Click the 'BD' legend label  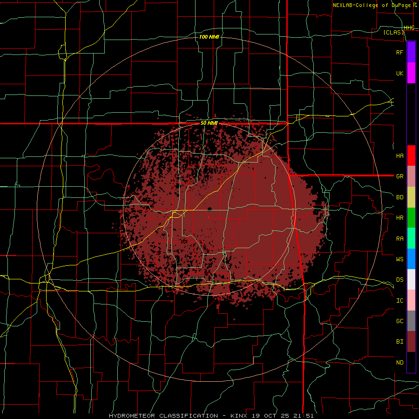[x=400, y=197]
